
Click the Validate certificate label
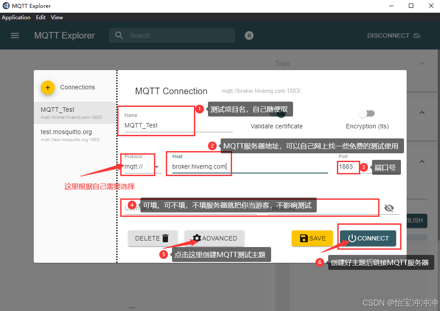(x=276, y=126)
